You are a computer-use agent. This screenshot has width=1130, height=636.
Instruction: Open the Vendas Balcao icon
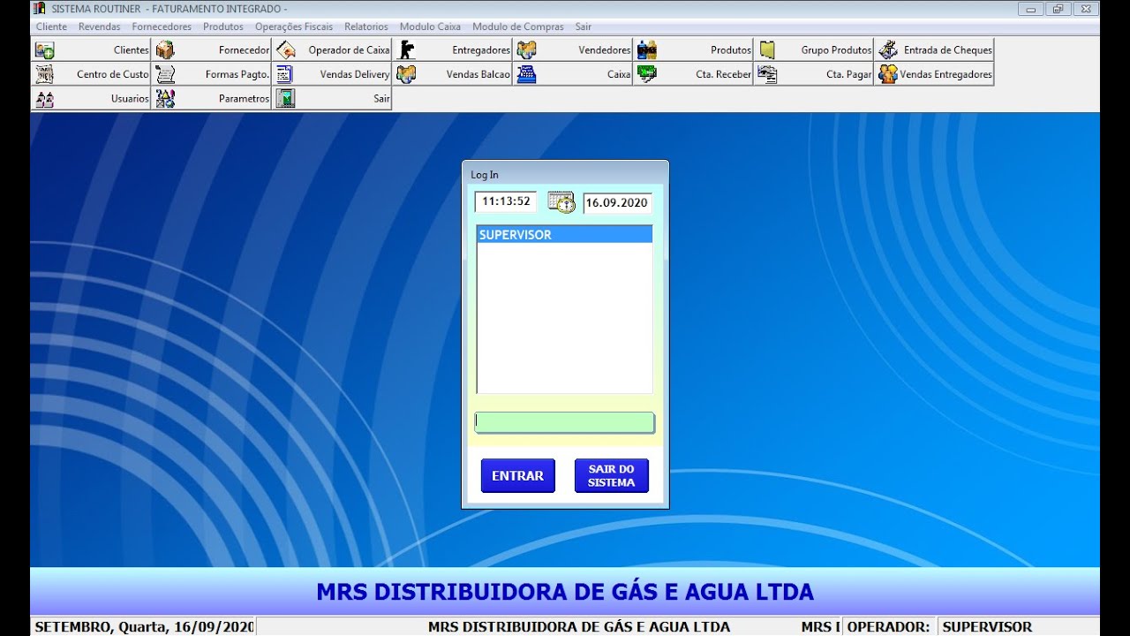406,74
